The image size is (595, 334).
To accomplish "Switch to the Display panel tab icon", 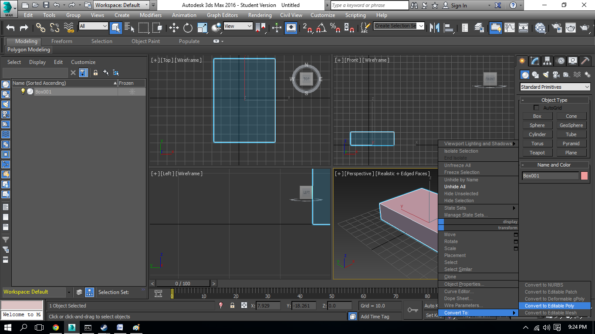I will click(573, 61).
